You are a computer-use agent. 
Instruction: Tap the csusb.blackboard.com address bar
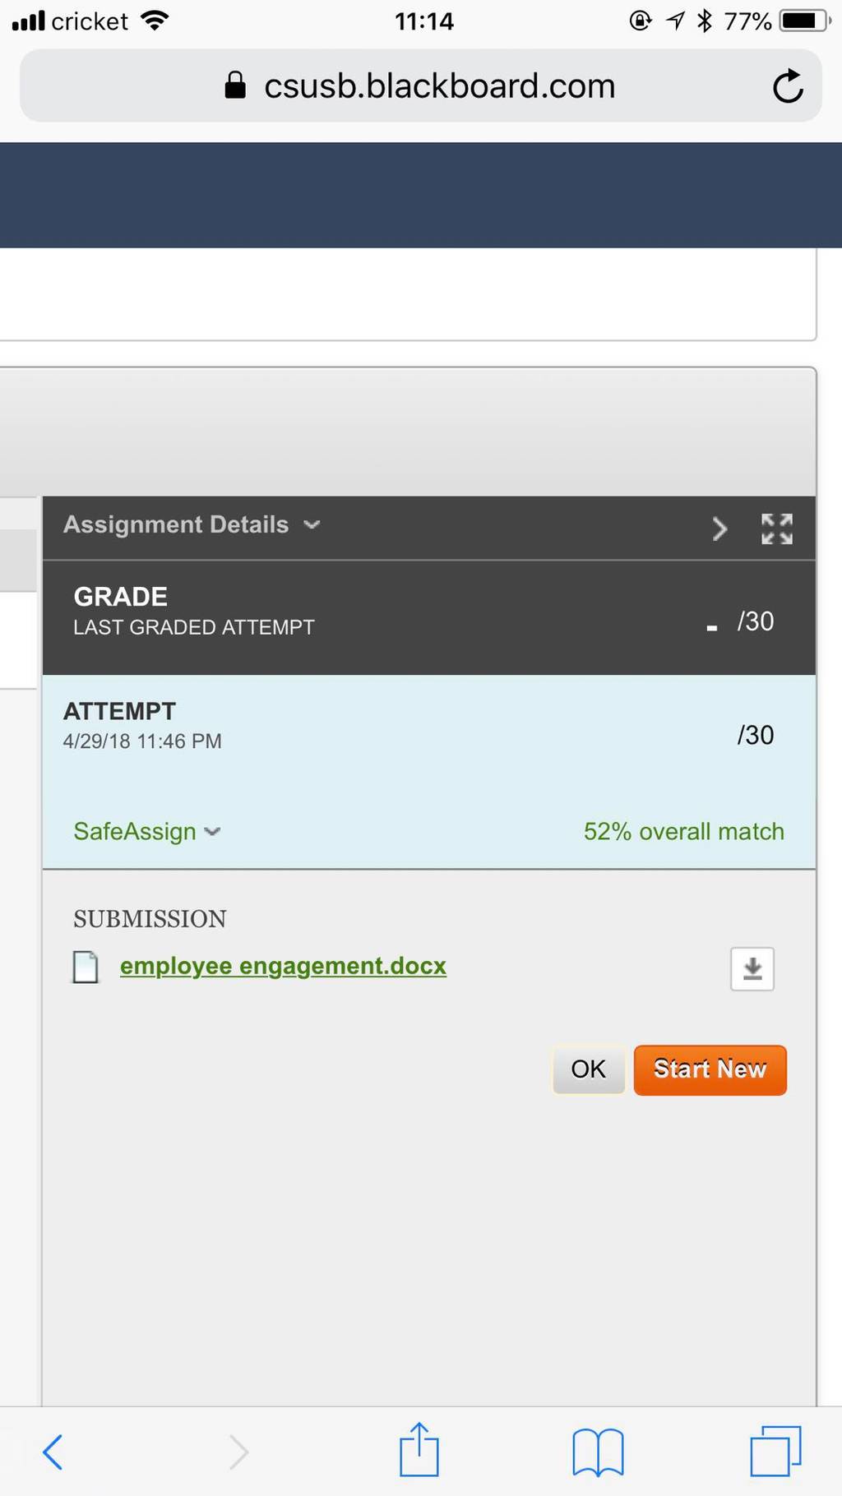coord(421,85)
